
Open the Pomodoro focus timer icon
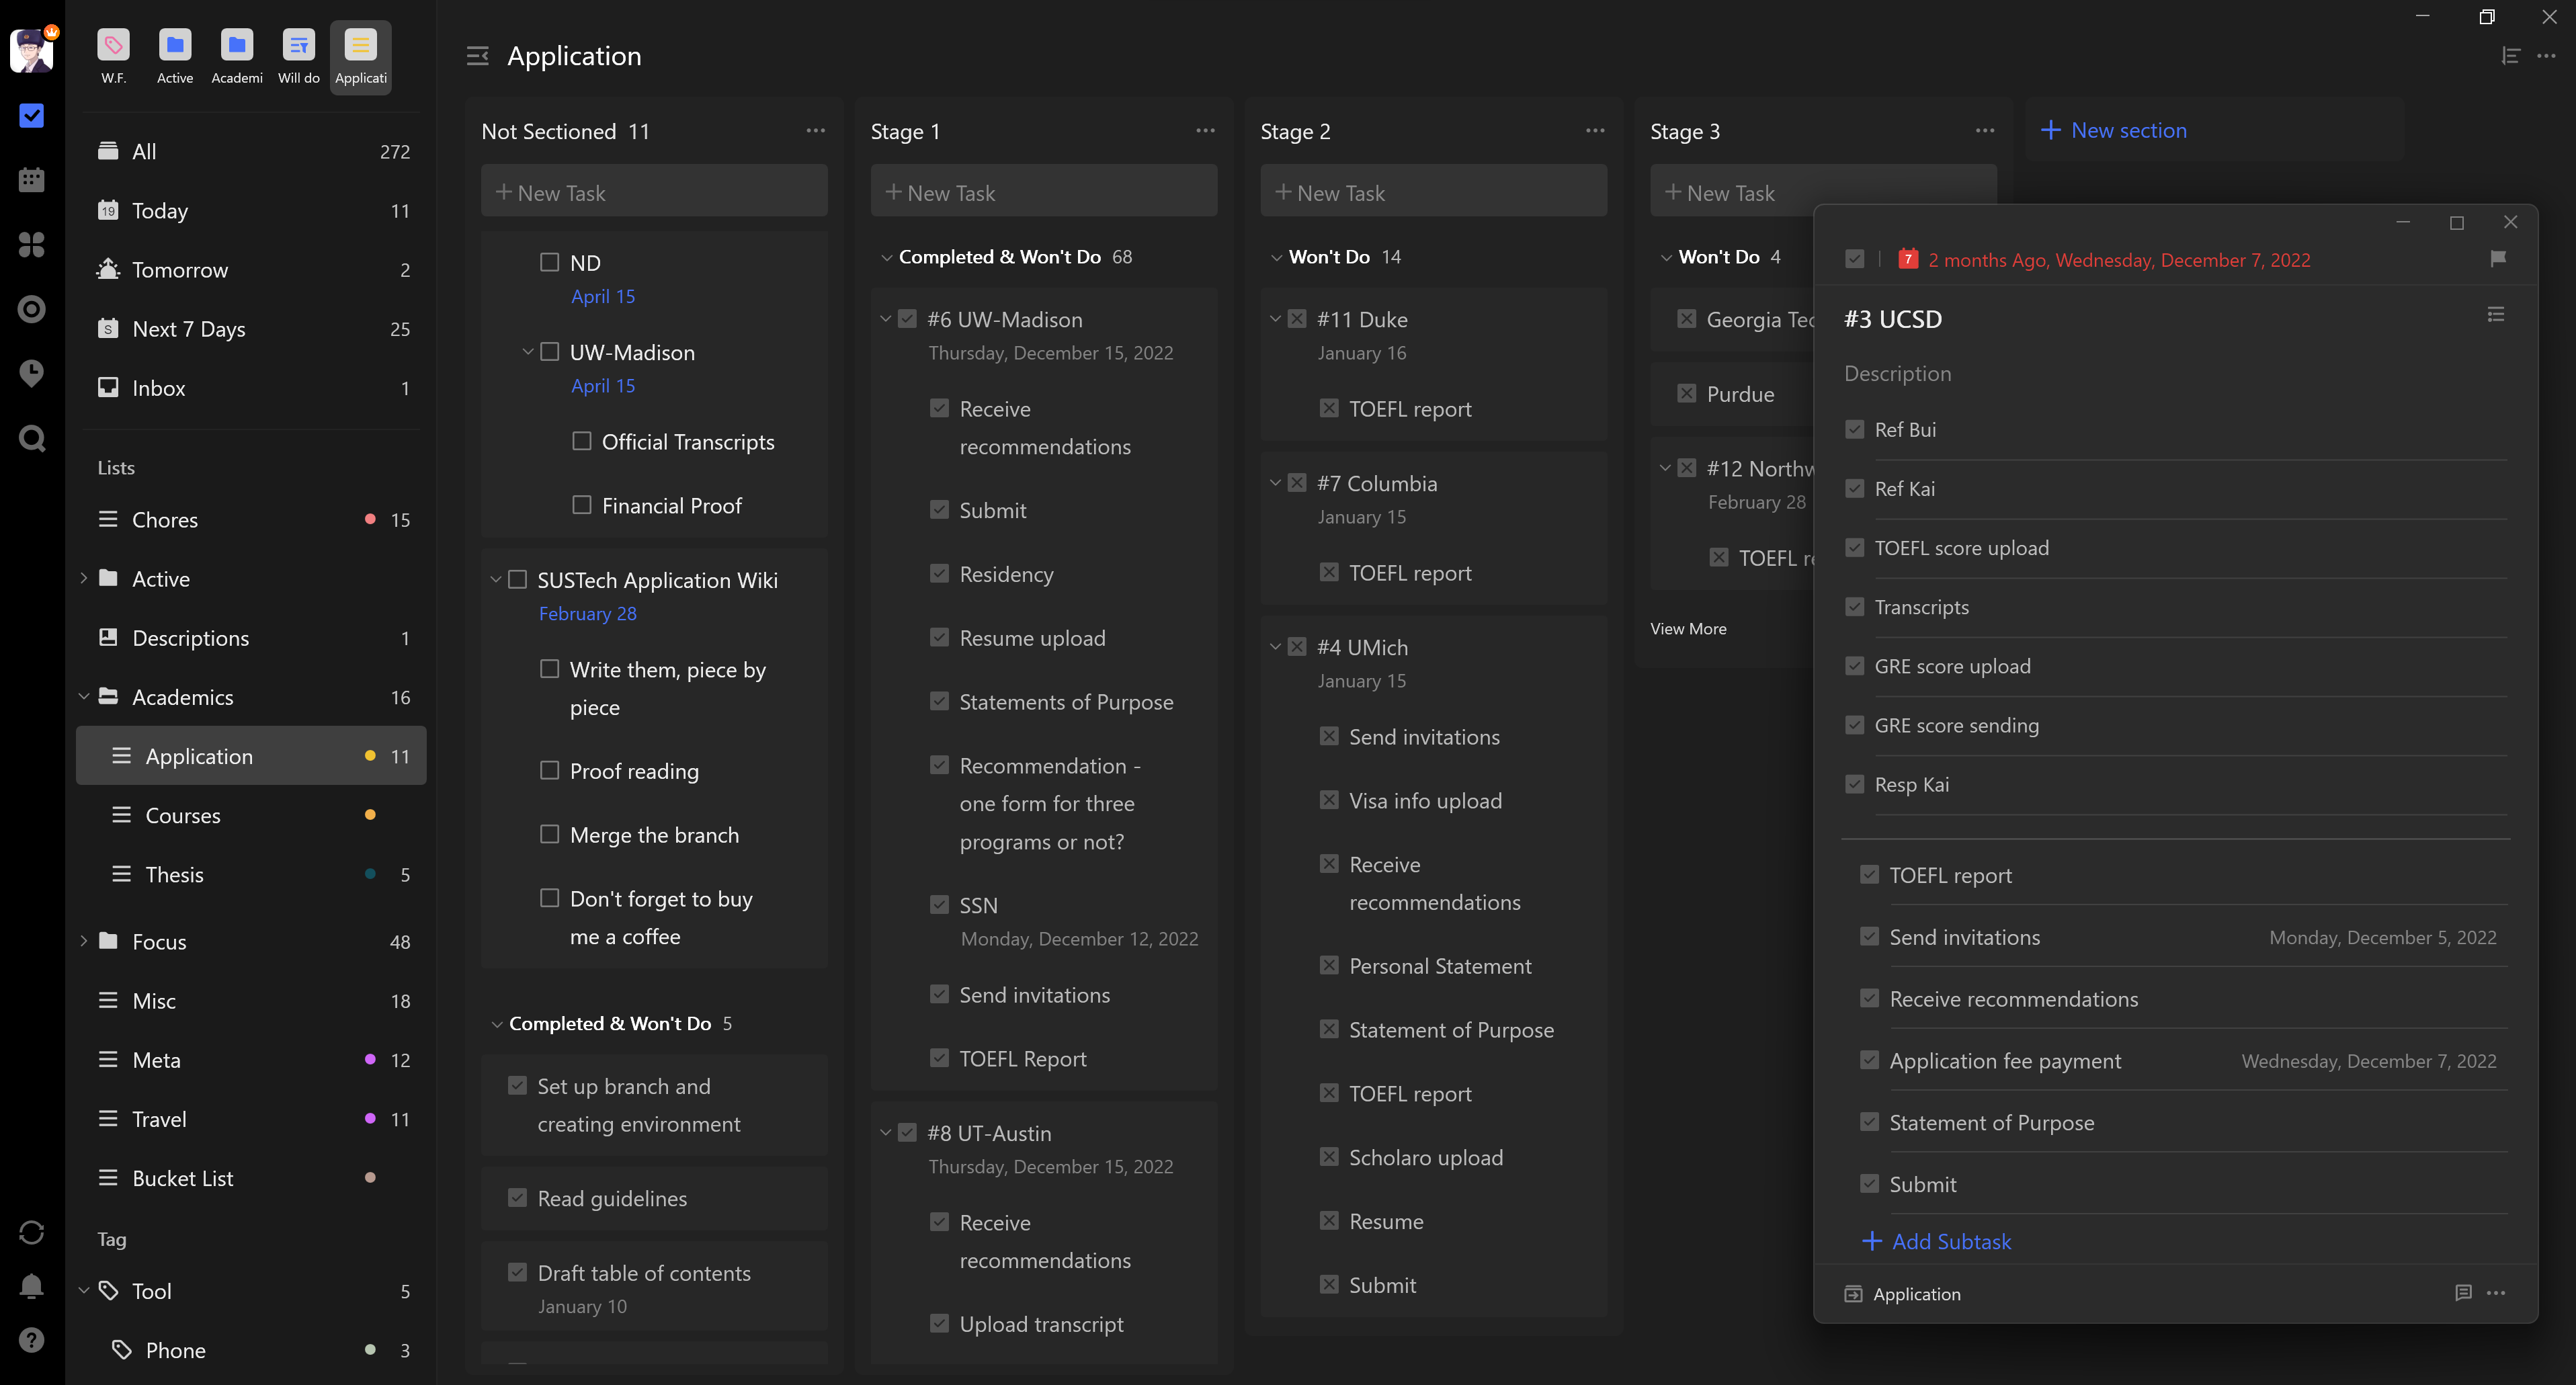coord(31,309)
